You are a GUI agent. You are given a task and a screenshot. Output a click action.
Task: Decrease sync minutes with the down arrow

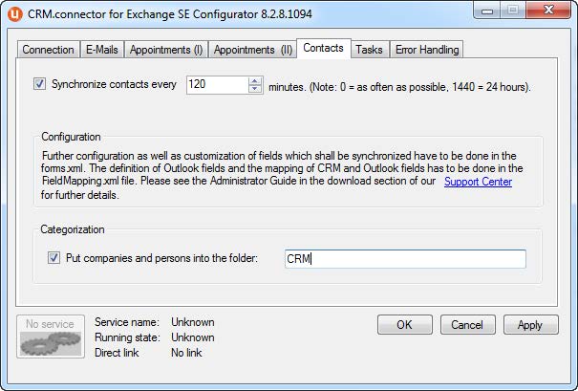click(x=255, y=89)
